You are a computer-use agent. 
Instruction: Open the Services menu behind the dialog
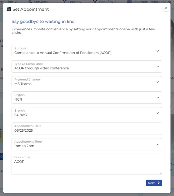click(40, 1)
